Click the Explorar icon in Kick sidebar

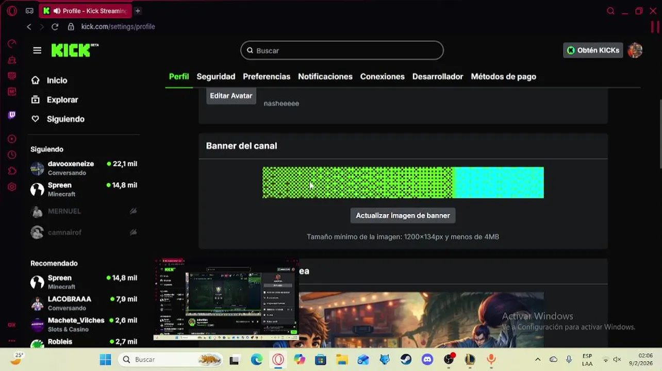35,99
